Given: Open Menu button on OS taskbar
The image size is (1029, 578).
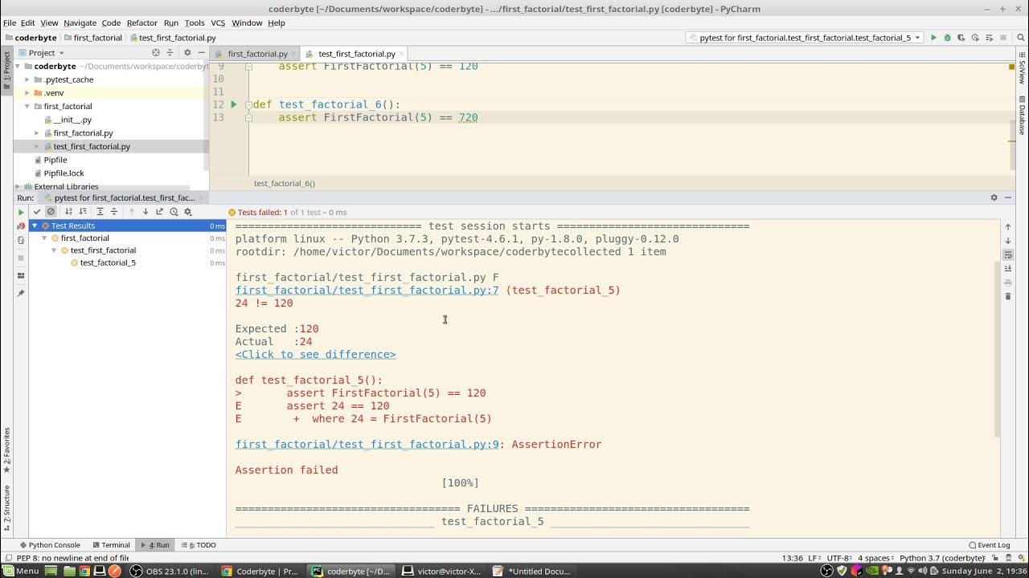Looking at the screenshot, I should click(x=20, y=572).
